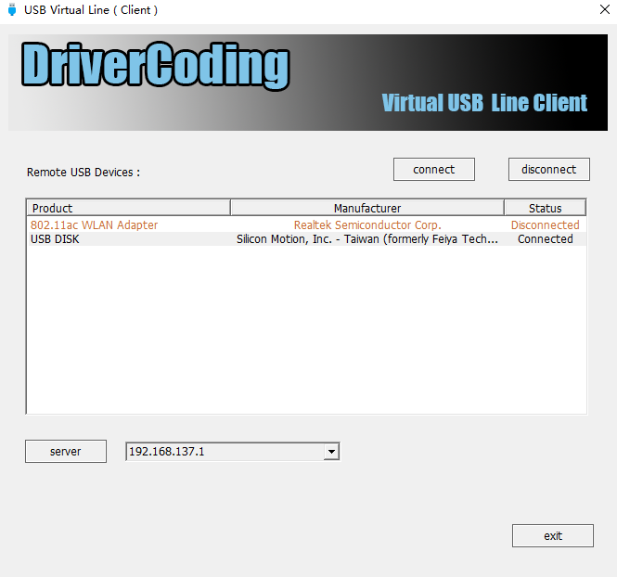617x577 pixels.
Task: Open the server address dropdown arrow
Action: click(331, 452)
